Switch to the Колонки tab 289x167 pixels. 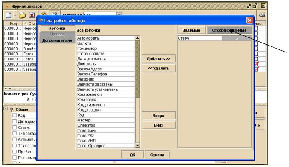point(57,29)
